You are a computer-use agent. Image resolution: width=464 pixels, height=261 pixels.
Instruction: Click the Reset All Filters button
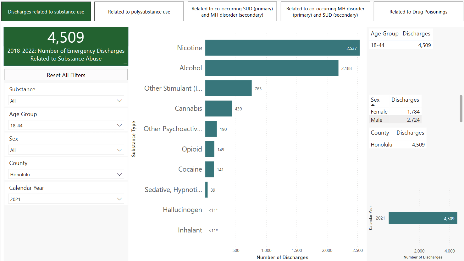pos(66,75)
